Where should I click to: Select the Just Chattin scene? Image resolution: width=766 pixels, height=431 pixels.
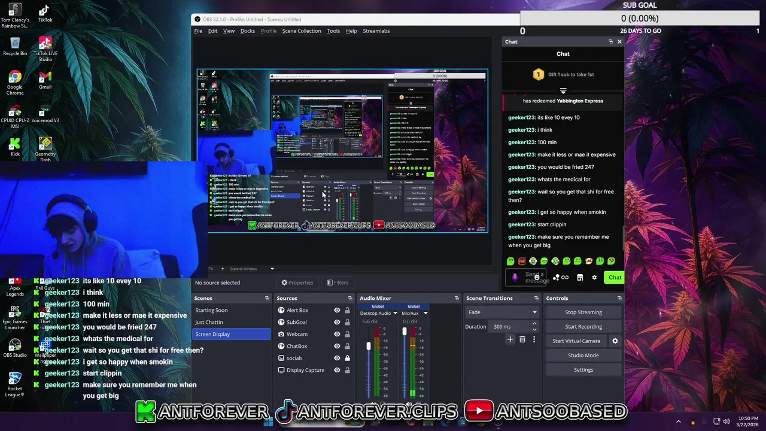pos(232,322)
